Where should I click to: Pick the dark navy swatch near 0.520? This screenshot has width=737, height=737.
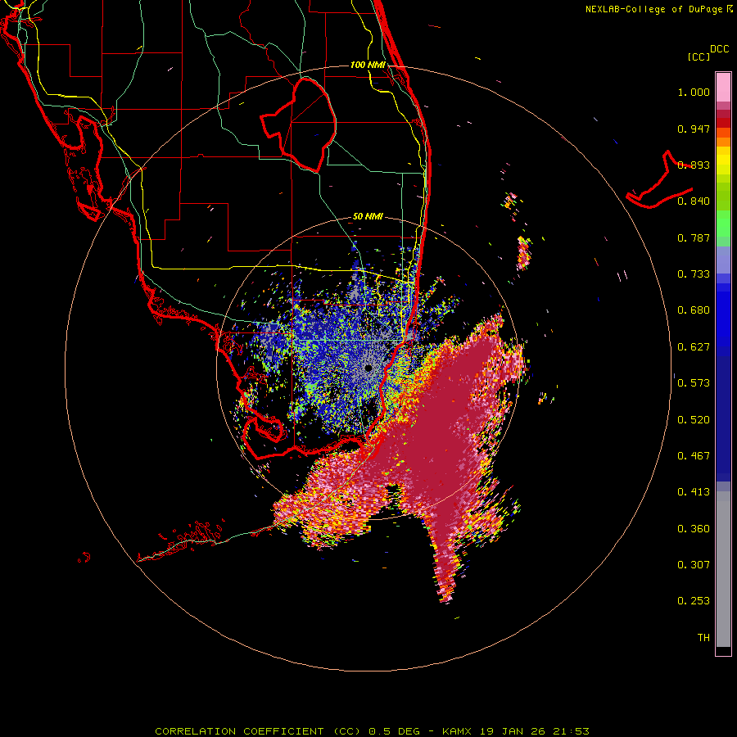pyautogui.click(x=723, y=418)
